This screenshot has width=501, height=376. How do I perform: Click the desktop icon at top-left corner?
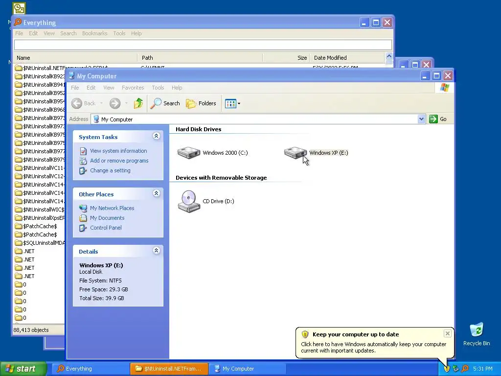click(19, 8)
